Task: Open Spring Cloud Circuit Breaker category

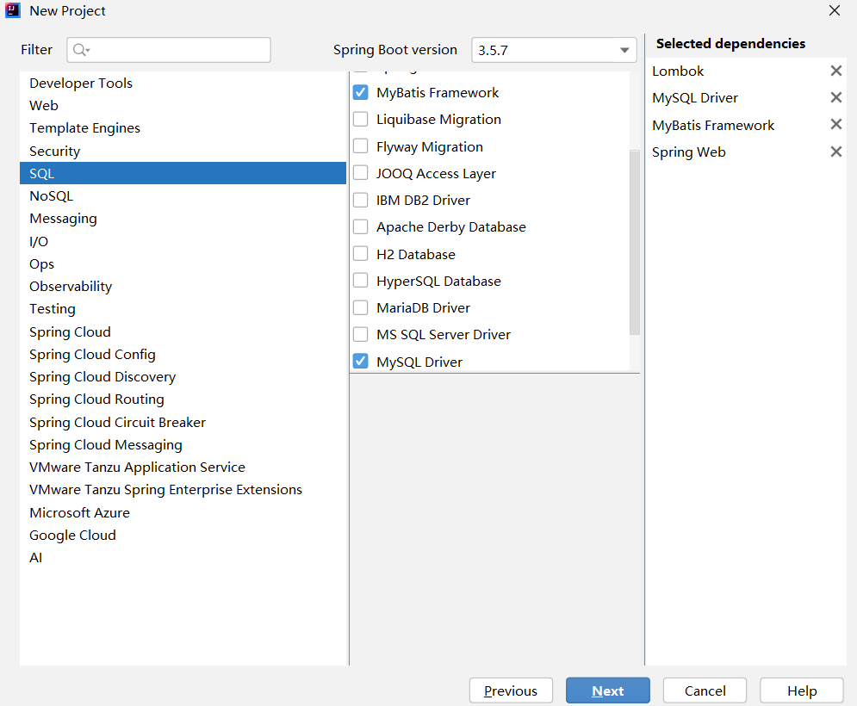Action: click(x=183, y=422)
